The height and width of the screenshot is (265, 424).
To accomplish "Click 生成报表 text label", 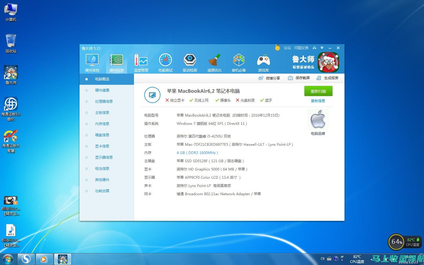I will coord(331,78).
